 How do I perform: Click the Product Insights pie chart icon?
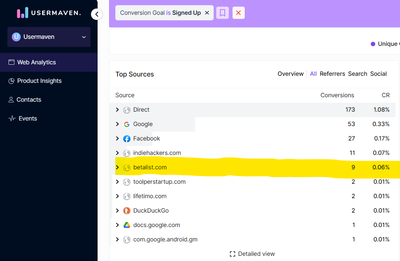[x=11, y=81]
